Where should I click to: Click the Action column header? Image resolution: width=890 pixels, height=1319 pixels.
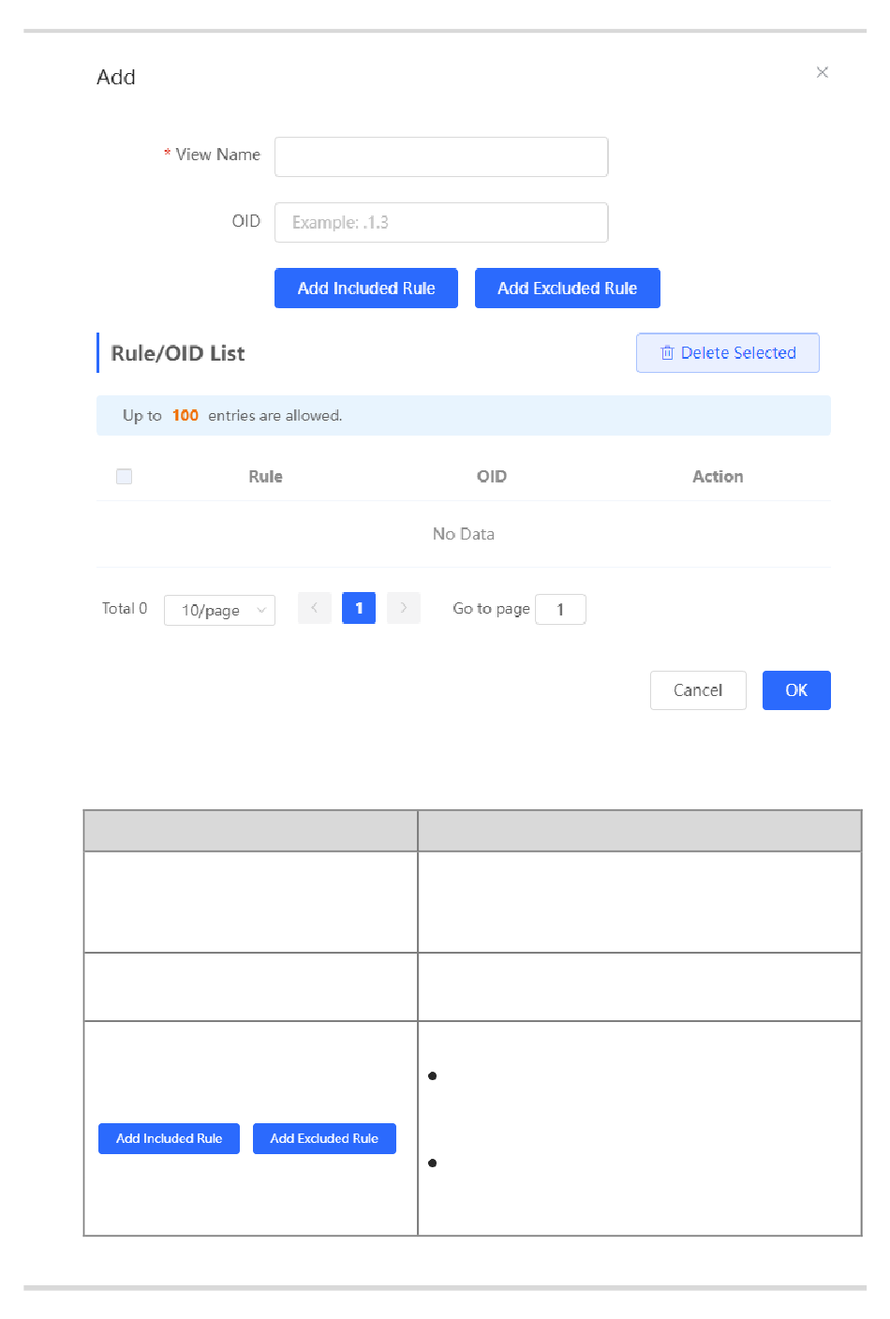pyautogui.click(x=718, y=477)
